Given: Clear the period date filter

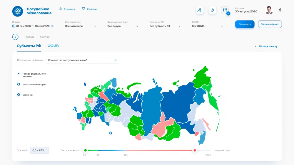Looking at the screenshot, I should 52,26.
